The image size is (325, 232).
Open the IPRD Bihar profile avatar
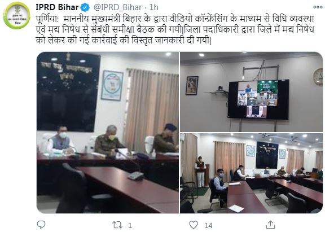coord(16,16)
